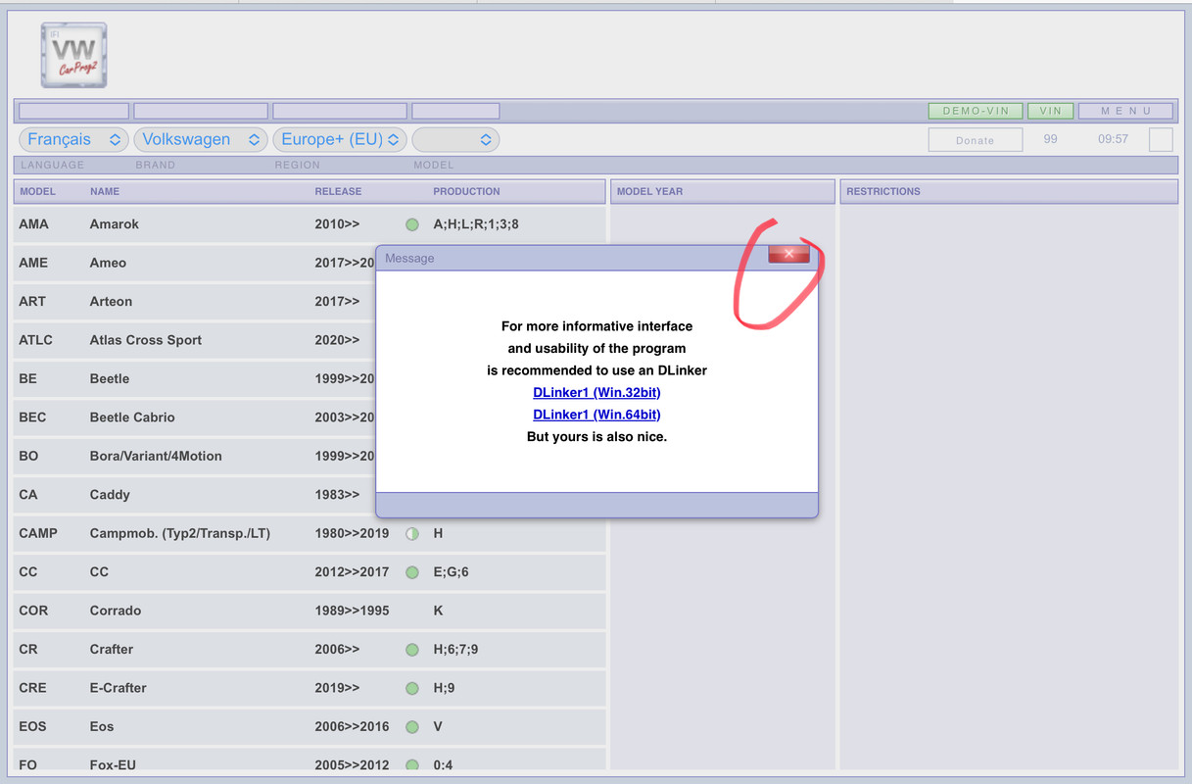Select the Crafter row
Image resolution: width=1192 pixels, height=784 pixels.
310,650
